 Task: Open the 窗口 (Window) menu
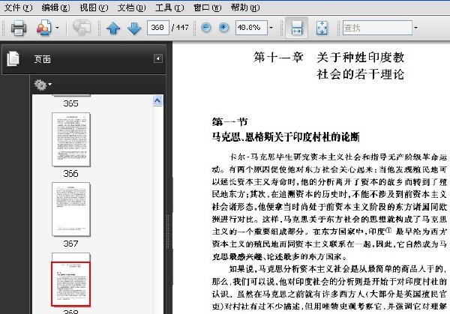coord(208,7)
